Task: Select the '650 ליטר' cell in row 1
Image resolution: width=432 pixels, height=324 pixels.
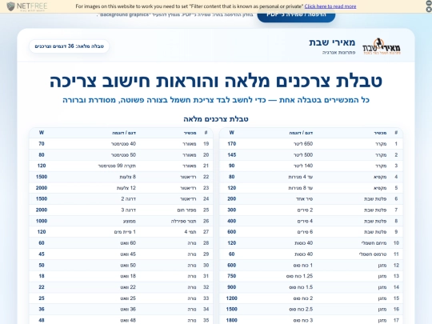Action: point(303,143)
